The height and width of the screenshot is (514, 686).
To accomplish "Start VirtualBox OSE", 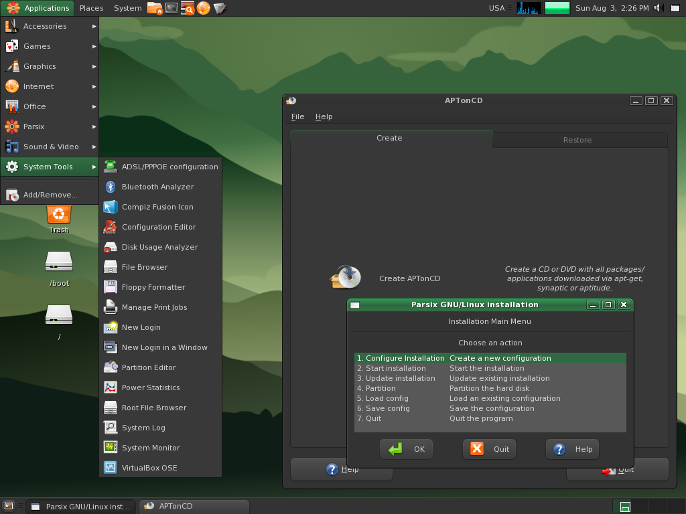I will point(161,468).
